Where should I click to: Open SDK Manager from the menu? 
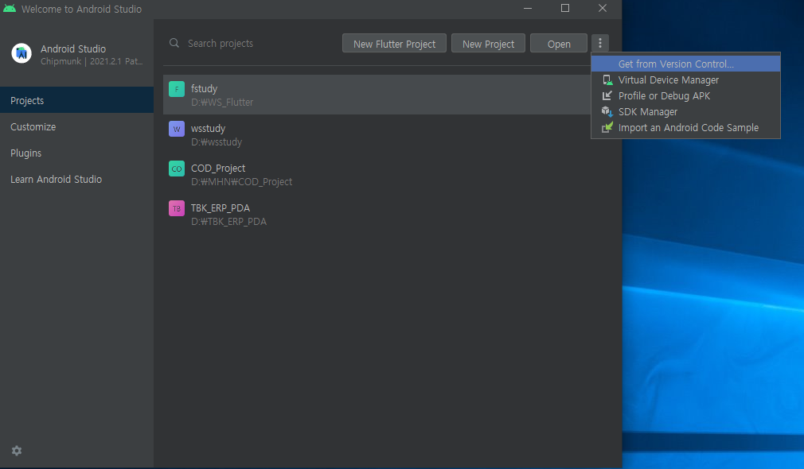pos(685,111)
